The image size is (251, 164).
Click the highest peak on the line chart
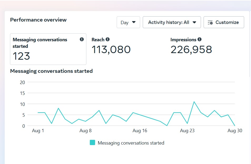194,102
